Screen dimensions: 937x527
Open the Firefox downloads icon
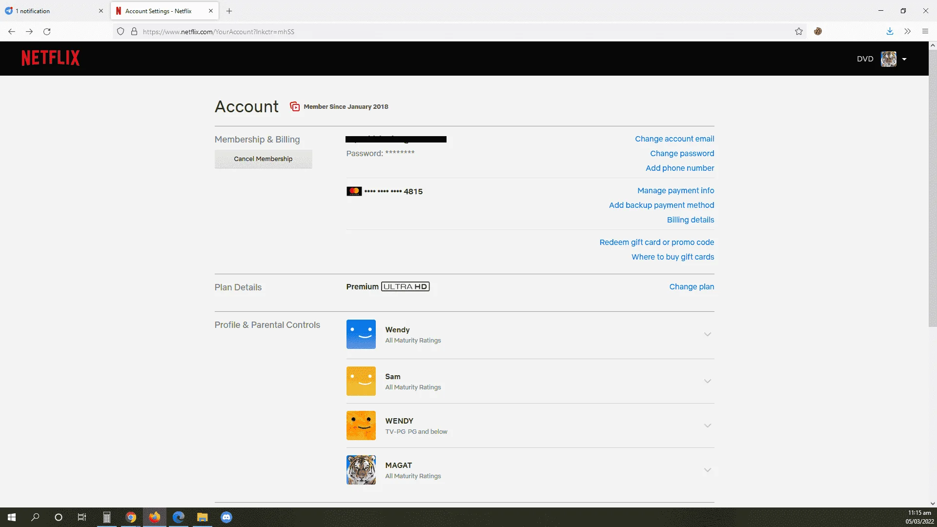pyautogui.click(x=890, y=32)
